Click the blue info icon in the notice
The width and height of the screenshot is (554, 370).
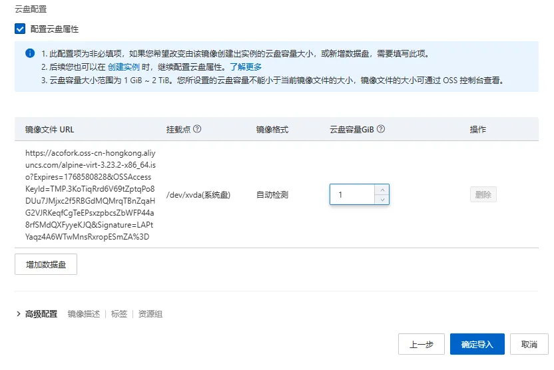click(30, 53)
